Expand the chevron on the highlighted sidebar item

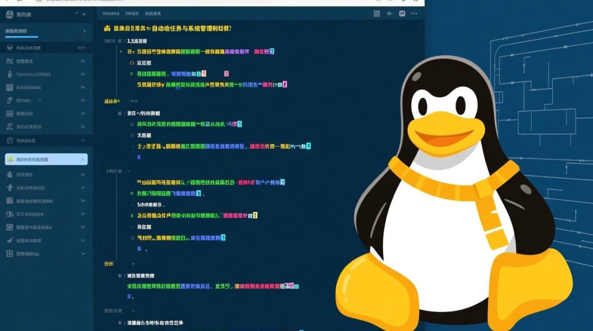tap(83, 159)
